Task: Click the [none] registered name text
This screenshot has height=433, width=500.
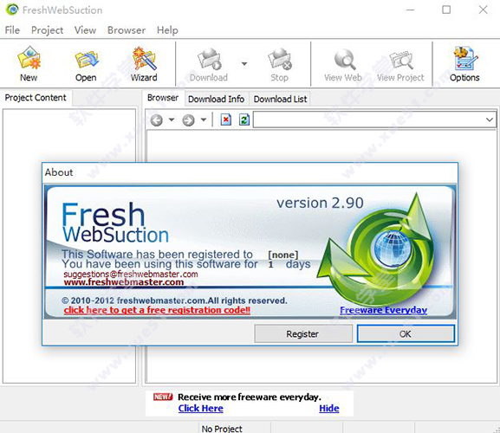Action: click(283, 255)
